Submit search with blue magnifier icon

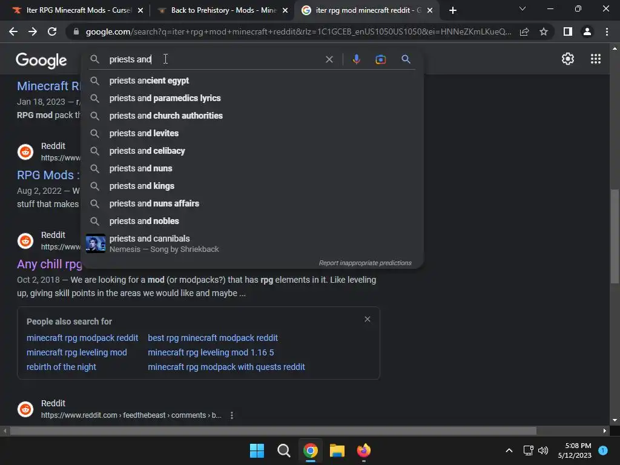click(406, 59)
